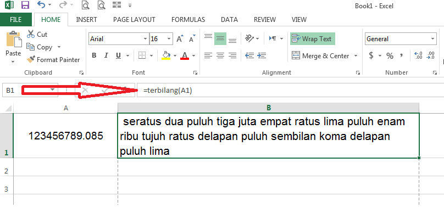Open the undo history dropdown arrow
444x224 pixels.
50,5
